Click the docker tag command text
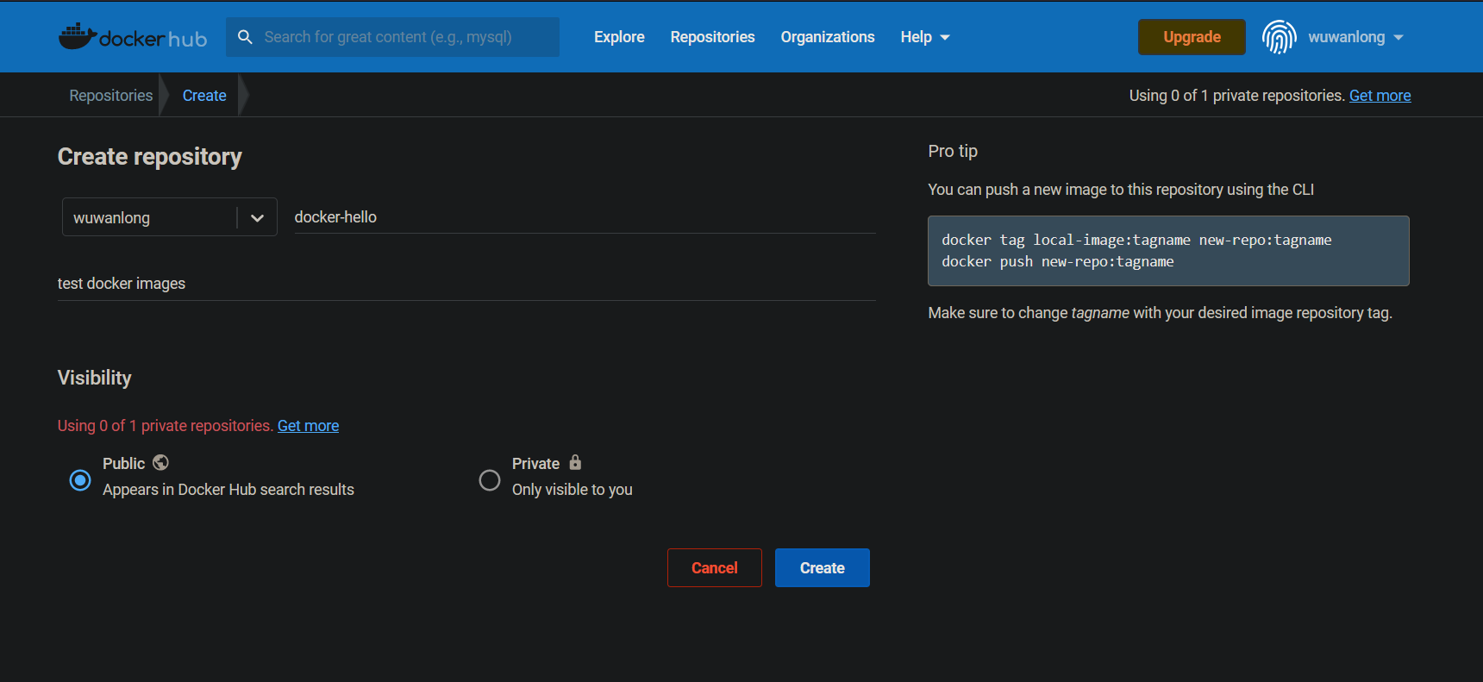Screen dimensions: 1483x682 (x=1136, y=240)
